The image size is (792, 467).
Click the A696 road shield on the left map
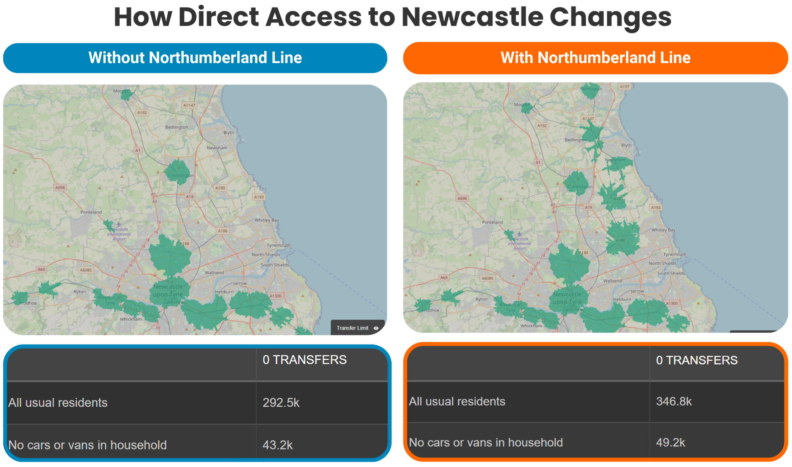(60, 188)
